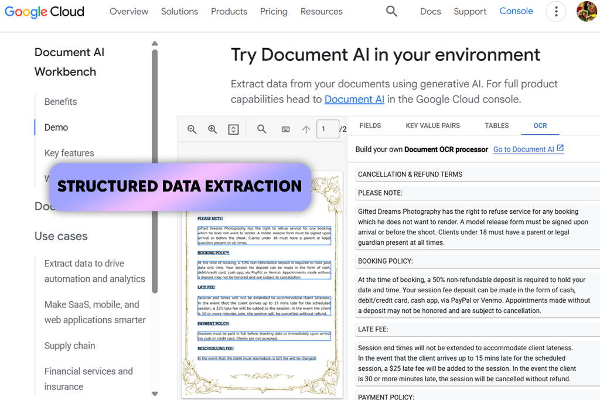Click the sidebar vertical scrollbar thumb
The width and height of the screenshot is (600, 400).
[155, 172]
